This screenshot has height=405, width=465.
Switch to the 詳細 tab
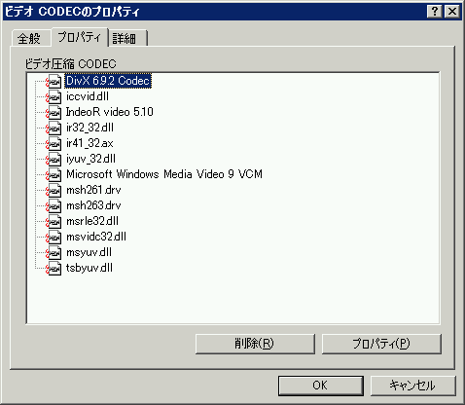coord(127,38)
